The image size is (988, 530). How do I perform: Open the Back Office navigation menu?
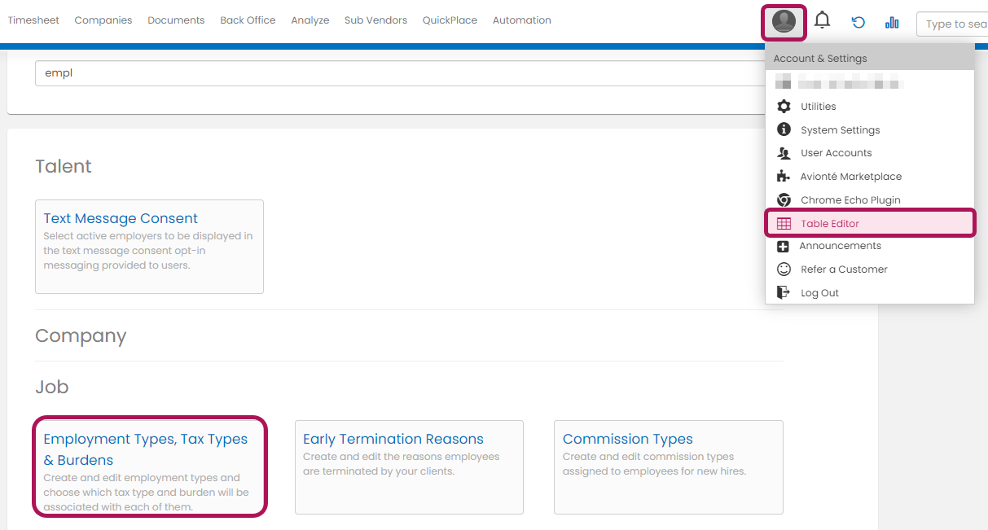pyautogui.click(x=248, y=20)
